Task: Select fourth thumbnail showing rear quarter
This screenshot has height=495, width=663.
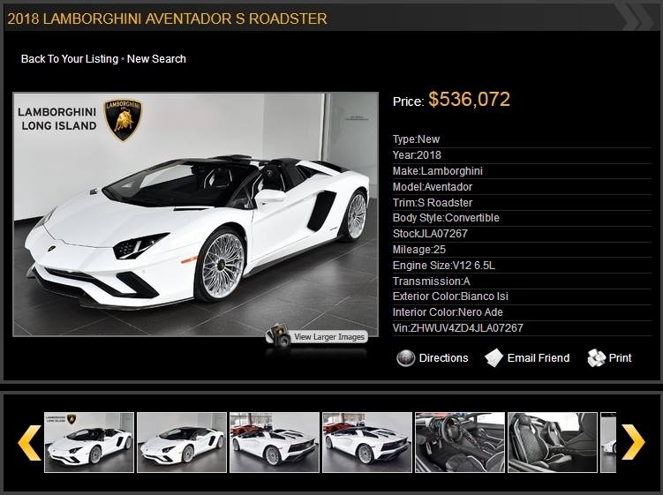Action: pyautogui.click(x=367, y=442)
